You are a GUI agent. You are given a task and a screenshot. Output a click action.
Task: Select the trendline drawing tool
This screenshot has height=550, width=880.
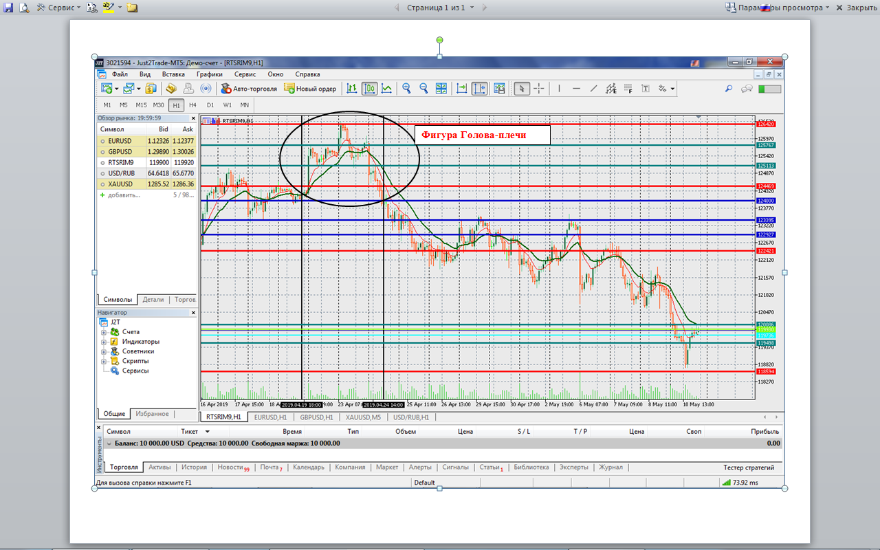pyautogui.click(x=593, y=89)
